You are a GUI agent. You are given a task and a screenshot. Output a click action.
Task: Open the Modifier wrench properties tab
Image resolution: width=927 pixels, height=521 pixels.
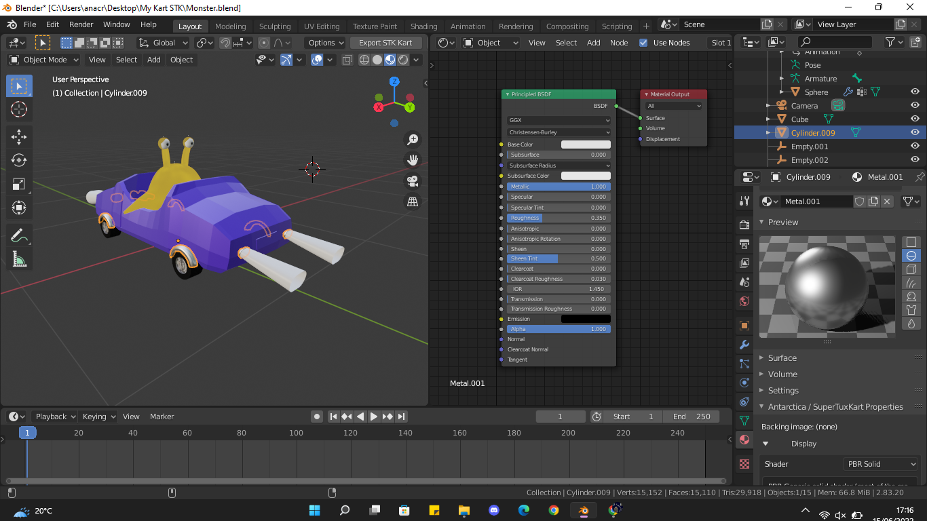click(x=744, y=345)
